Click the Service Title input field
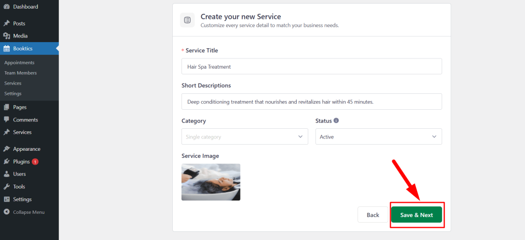The width and height of the screenshot is (525, 240). 312,66
